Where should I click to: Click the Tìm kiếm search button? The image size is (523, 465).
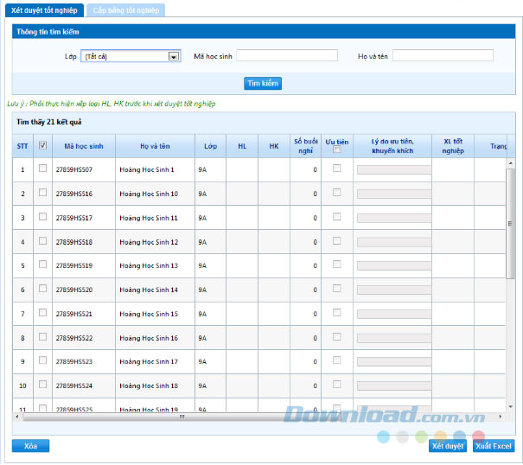(263, 84)
